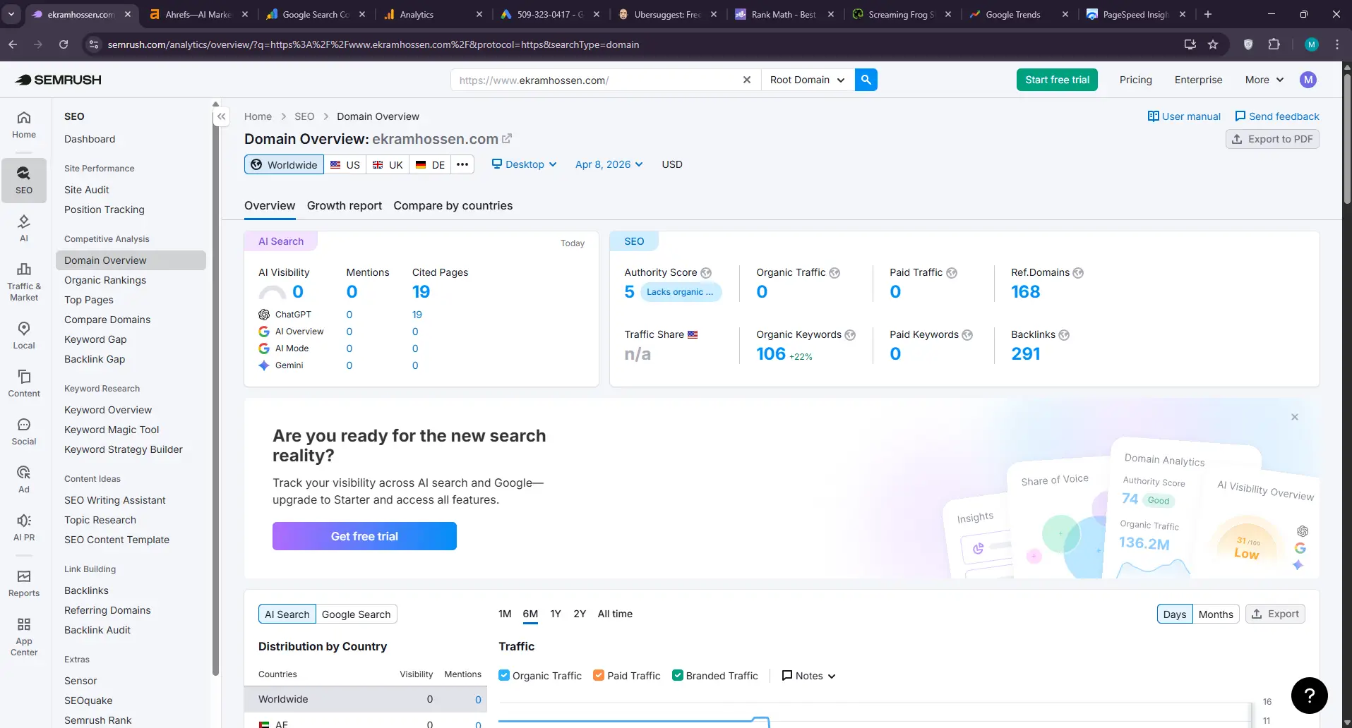Image resolution: width=1352 pixels, height=728 pixels.
Task: Switch to Compare by countries tab
Action: [x=453, y=205]
